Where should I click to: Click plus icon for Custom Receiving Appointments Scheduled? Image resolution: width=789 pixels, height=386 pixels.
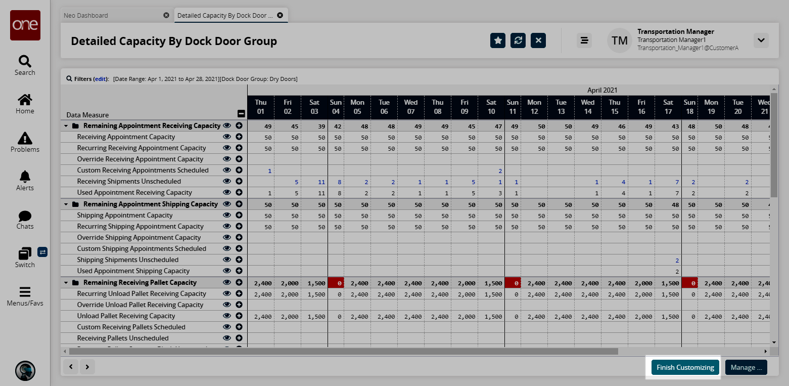[239, 170]
